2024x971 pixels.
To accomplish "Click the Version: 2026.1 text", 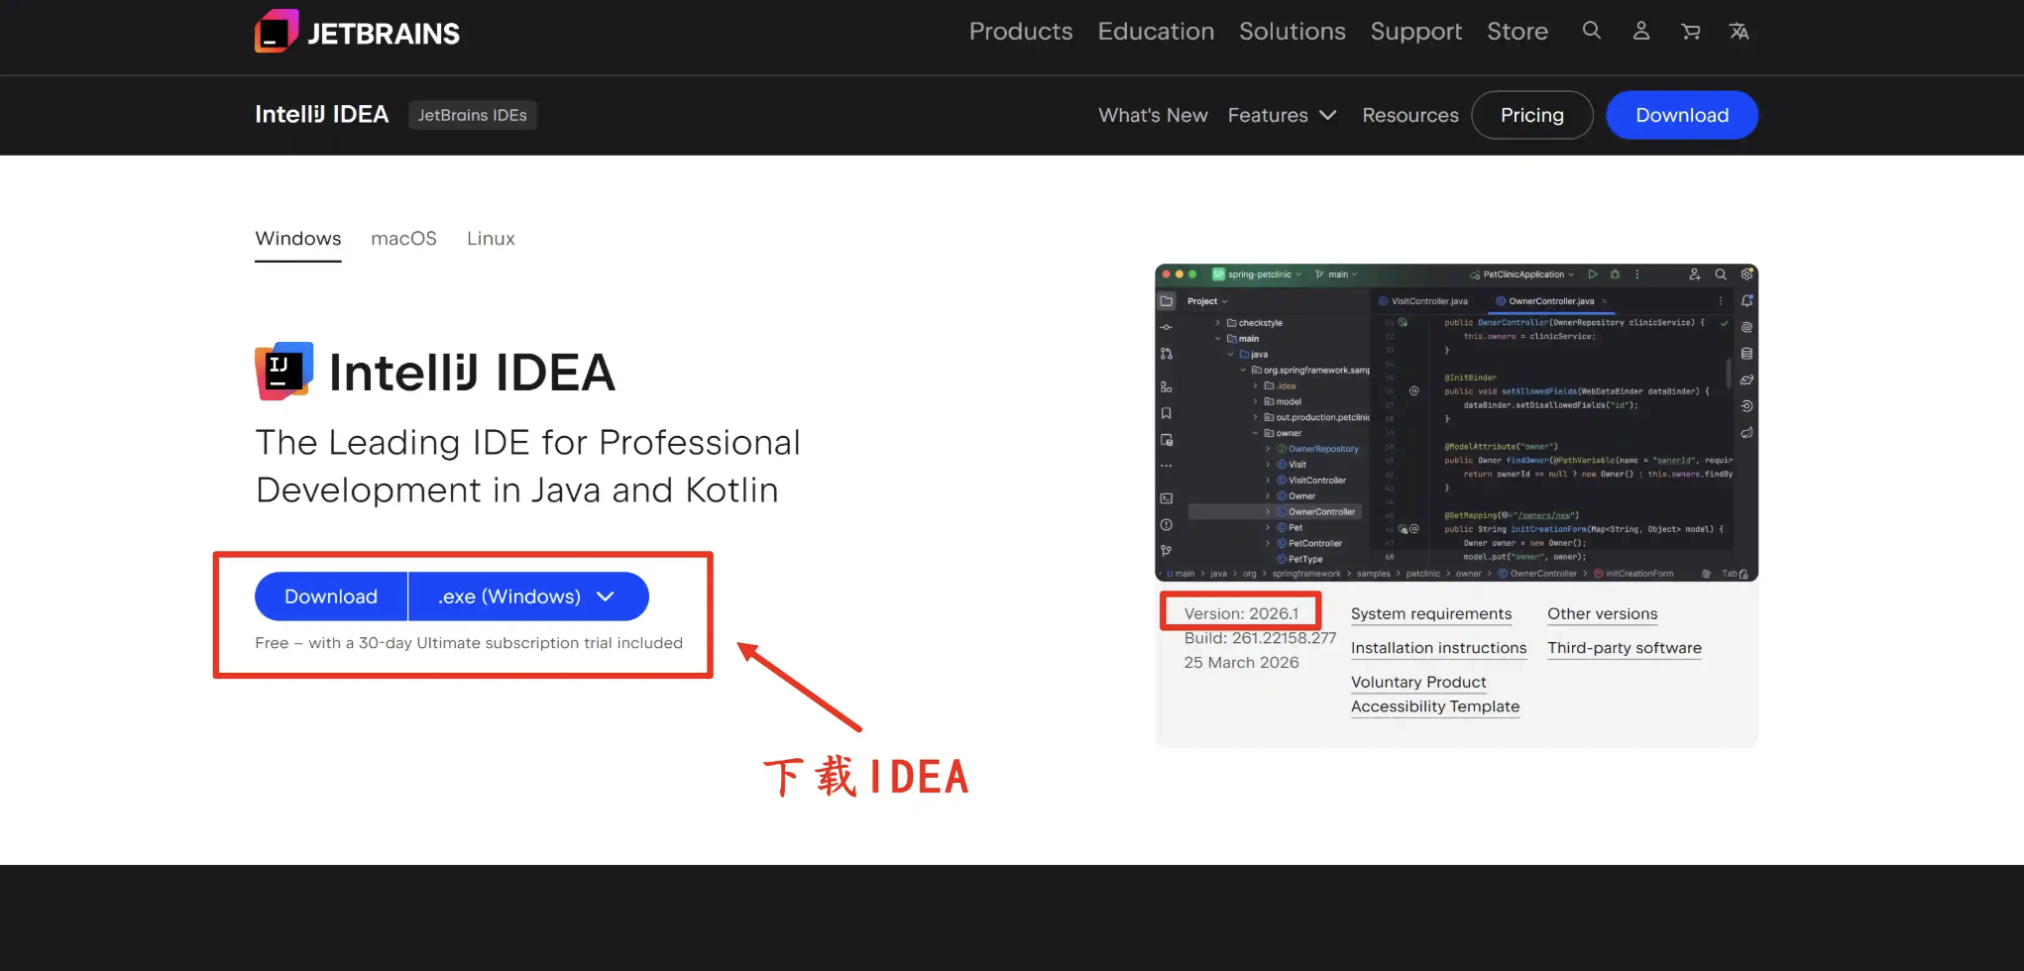I will coord(1241,614).
